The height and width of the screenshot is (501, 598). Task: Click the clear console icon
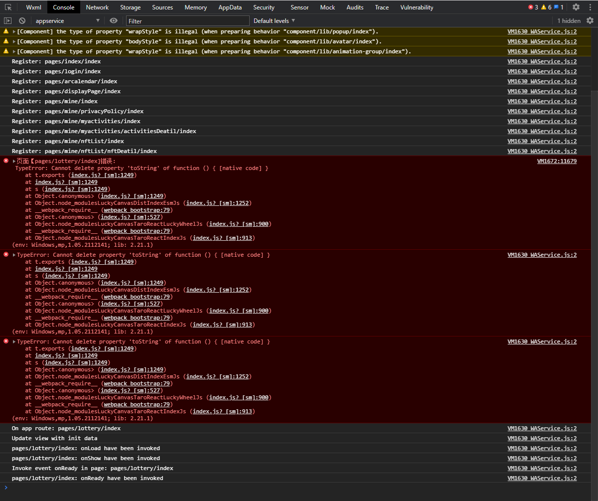tap(21, 20)
